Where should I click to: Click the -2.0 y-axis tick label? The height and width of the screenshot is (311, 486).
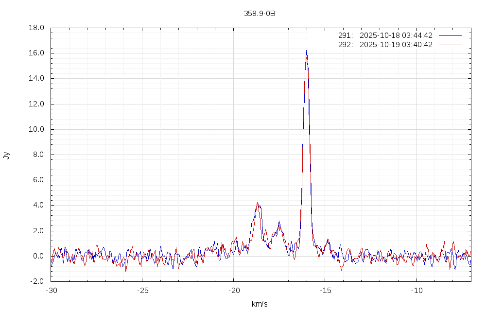(37, 281)
